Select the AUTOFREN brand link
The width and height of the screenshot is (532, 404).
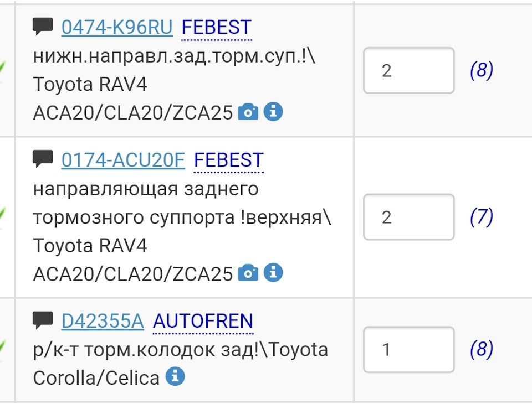203,320
